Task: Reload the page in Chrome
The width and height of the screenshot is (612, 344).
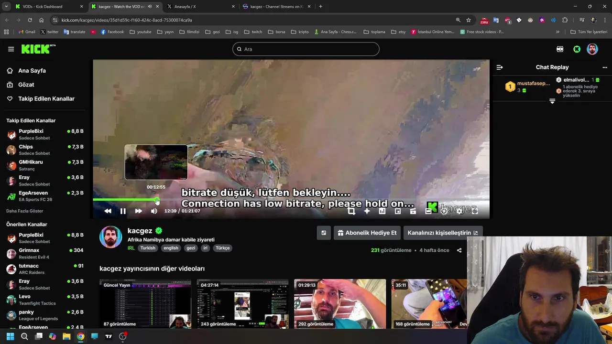Action: 30,20
